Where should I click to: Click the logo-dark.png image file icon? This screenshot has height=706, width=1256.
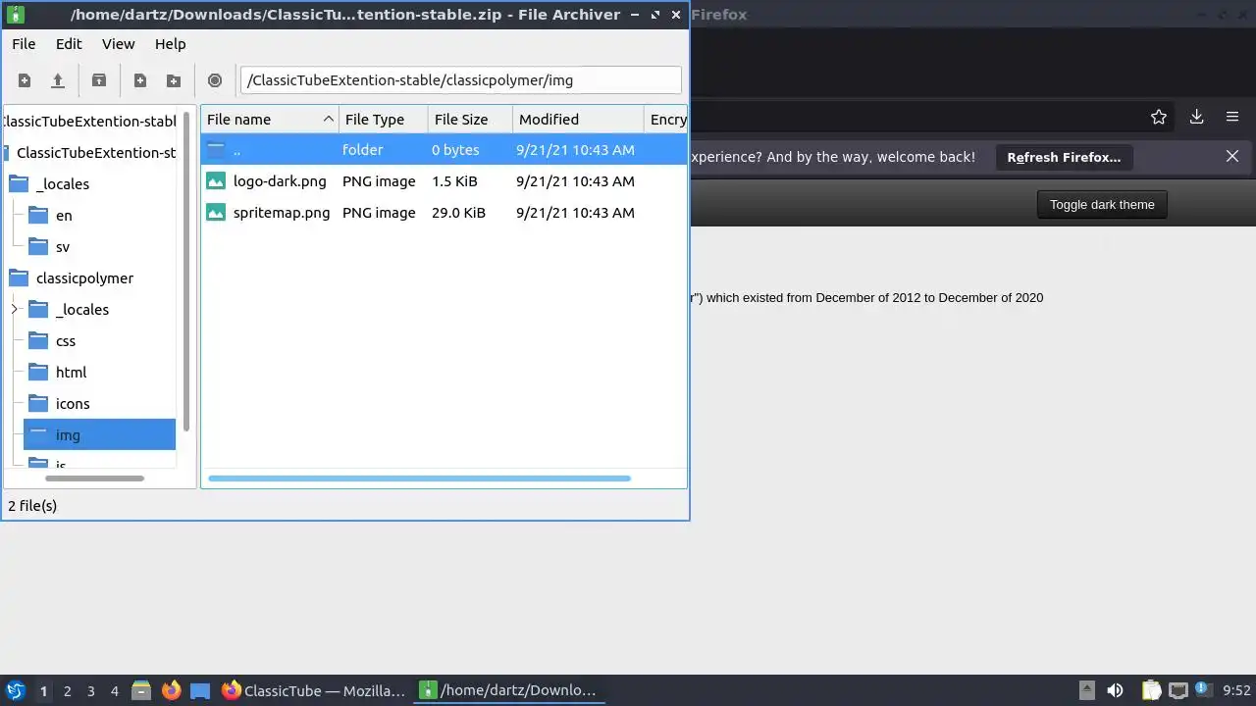(216, 181)
